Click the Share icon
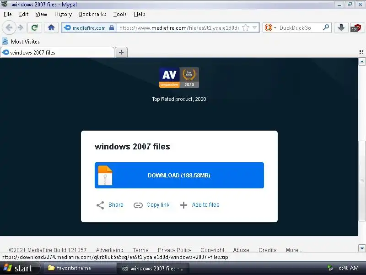Image resolution: width=366 pixels, height=275 pixels. (x=100, y=205)
